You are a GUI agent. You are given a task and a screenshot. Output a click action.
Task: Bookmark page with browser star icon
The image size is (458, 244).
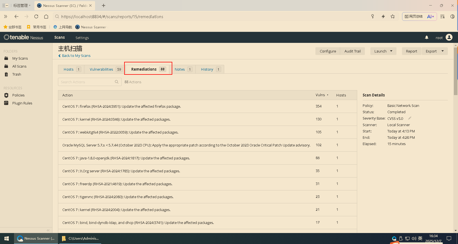[393, 16]
